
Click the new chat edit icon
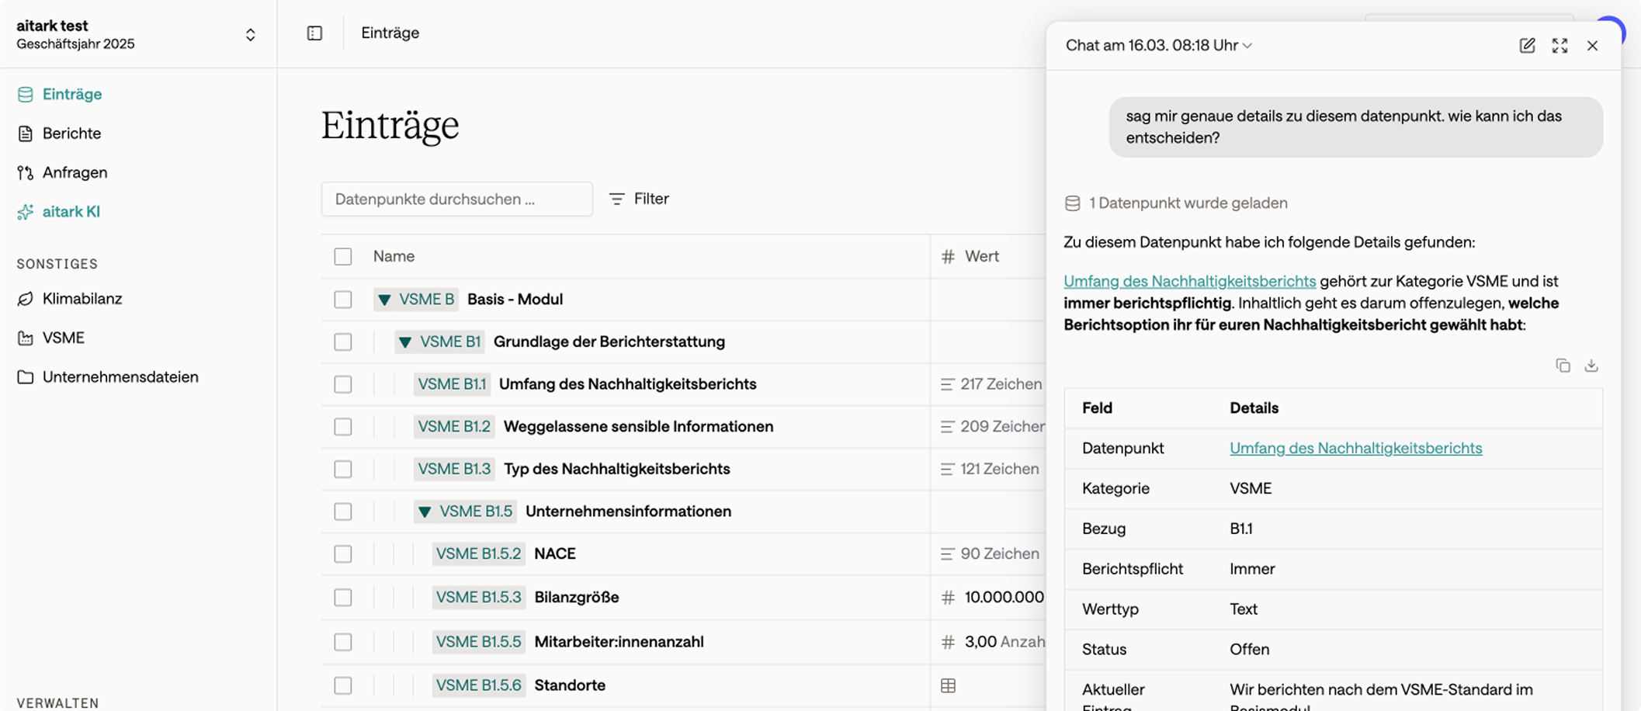[1527, 45]
